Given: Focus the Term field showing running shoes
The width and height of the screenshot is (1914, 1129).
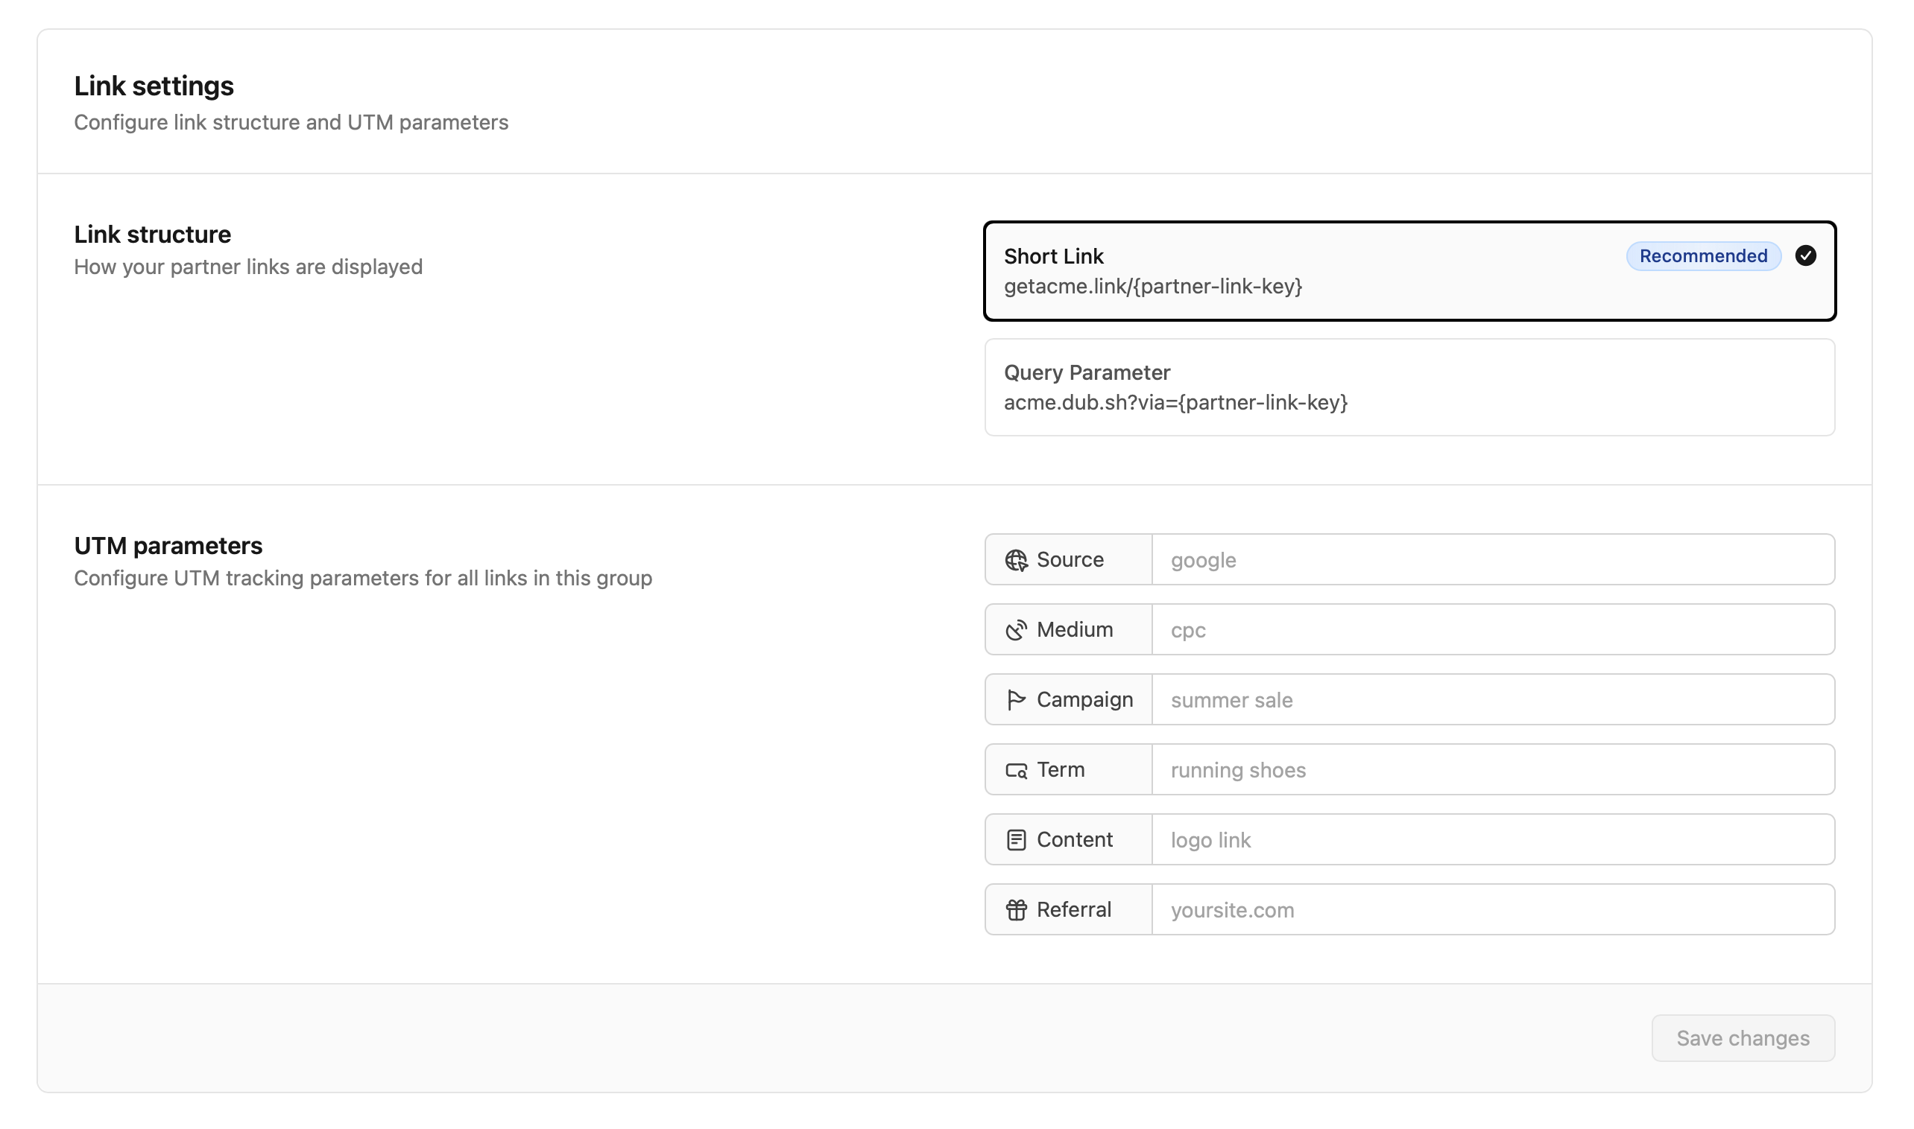Looking at the screenshot, I should [1492, 770].
